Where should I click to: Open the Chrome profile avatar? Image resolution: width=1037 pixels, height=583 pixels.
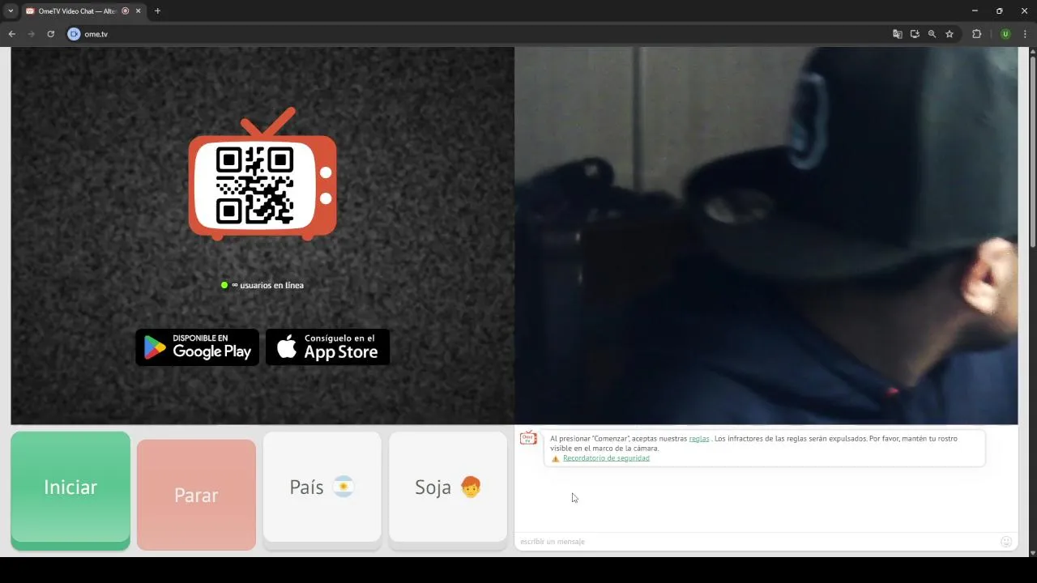(x=1005, y=34)
